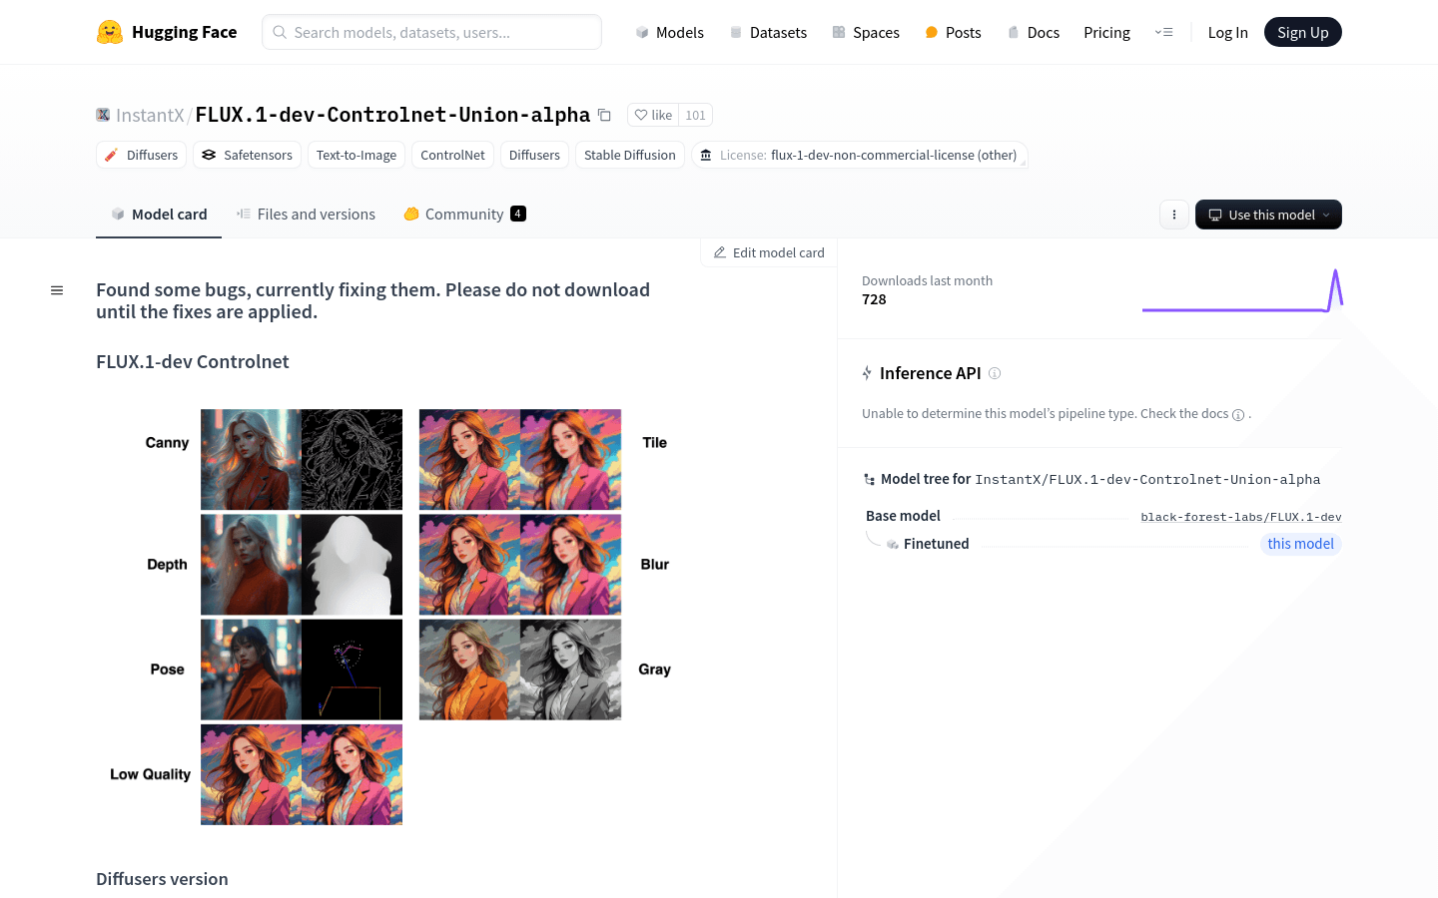Click the Depth example image
The height and width of the screenshot is (898, 1438).
click(x=302, y=565)
